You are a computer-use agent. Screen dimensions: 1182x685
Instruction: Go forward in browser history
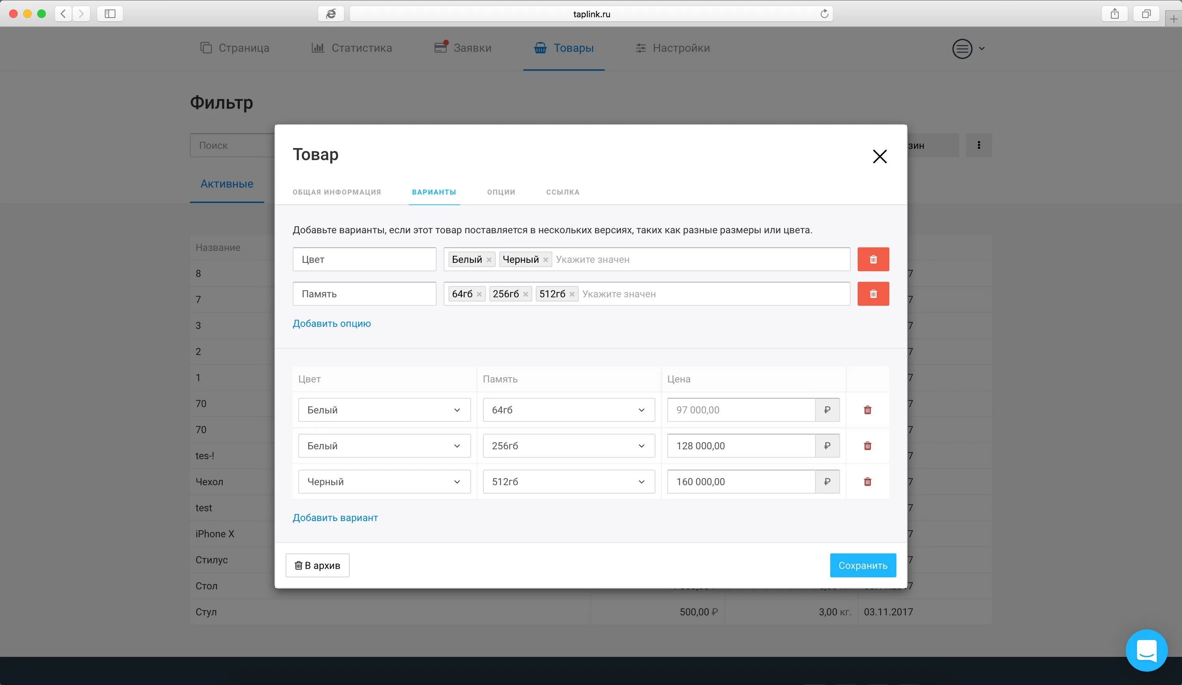point(81,14)
